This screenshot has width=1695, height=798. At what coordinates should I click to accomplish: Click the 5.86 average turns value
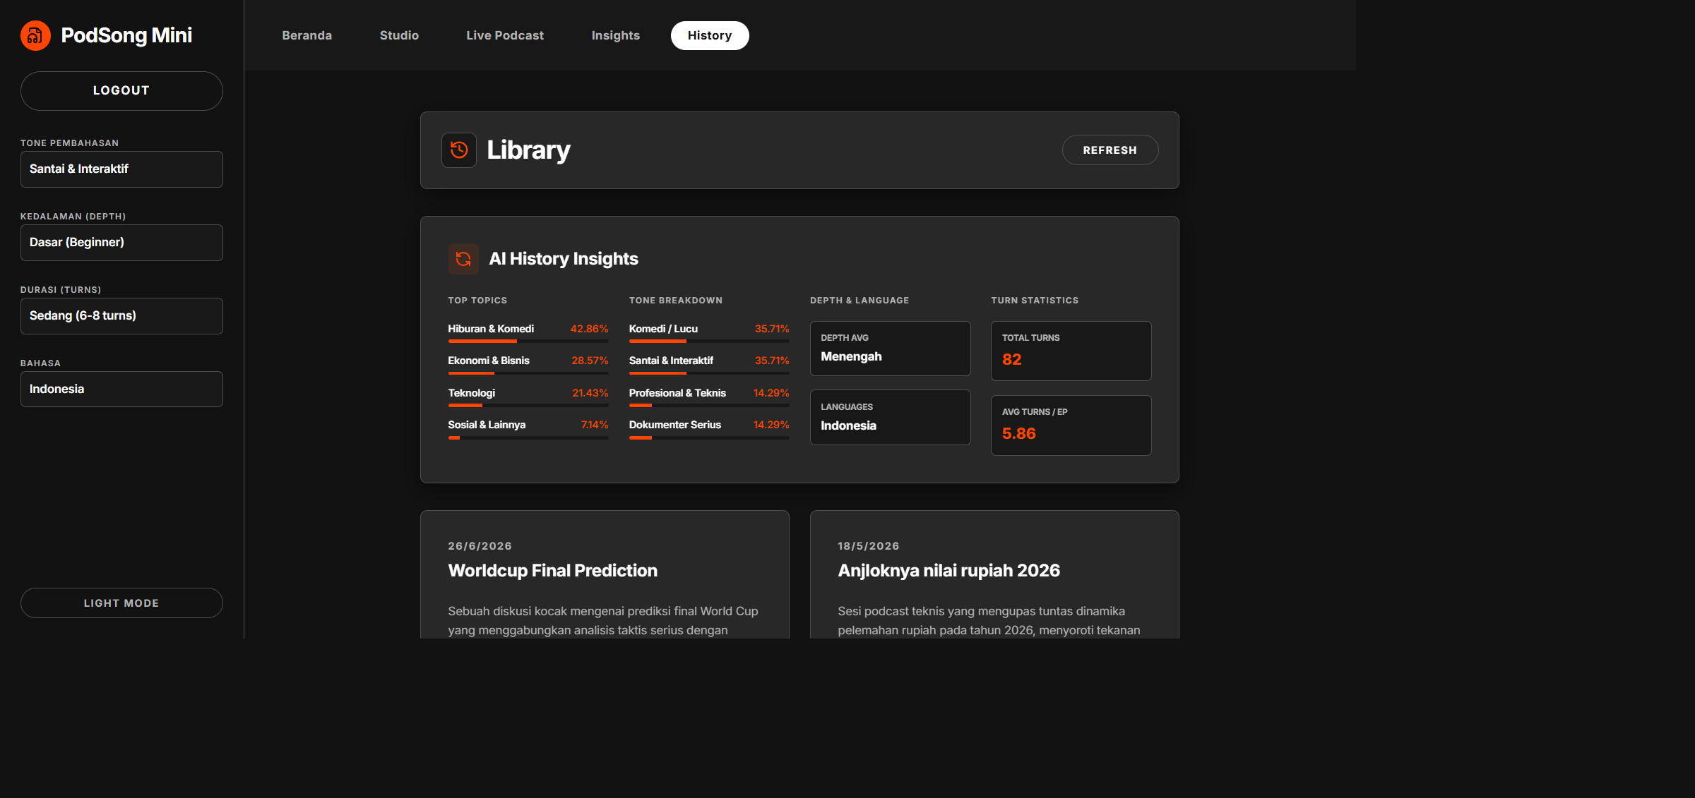point(1019,433)
